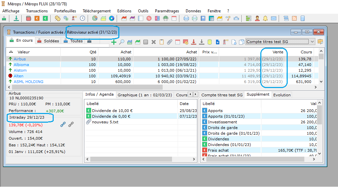Select the Graphique (1 an) tab

coord(145,95)
